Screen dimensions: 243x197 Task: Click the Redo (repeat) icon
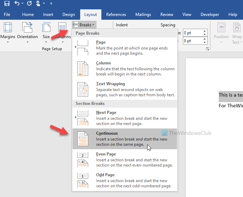point(30,3)
